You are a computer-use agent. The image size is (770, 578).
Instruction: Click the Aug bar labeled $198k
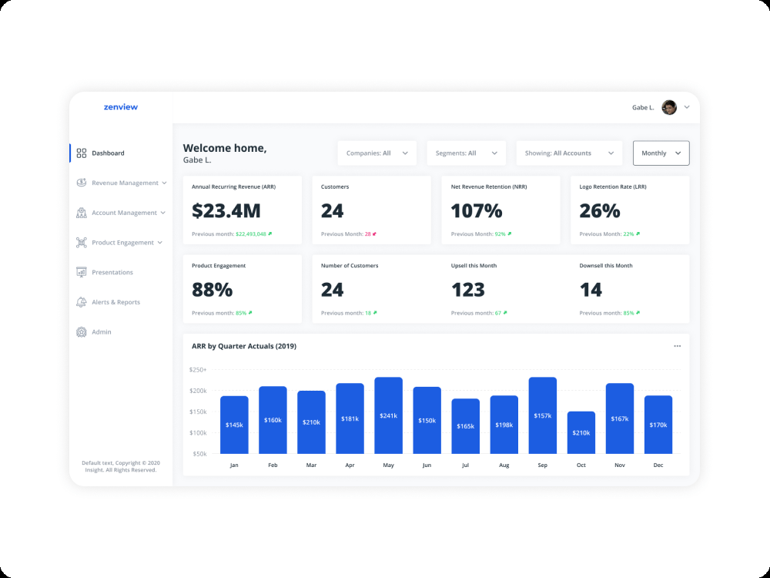[504, 425]
